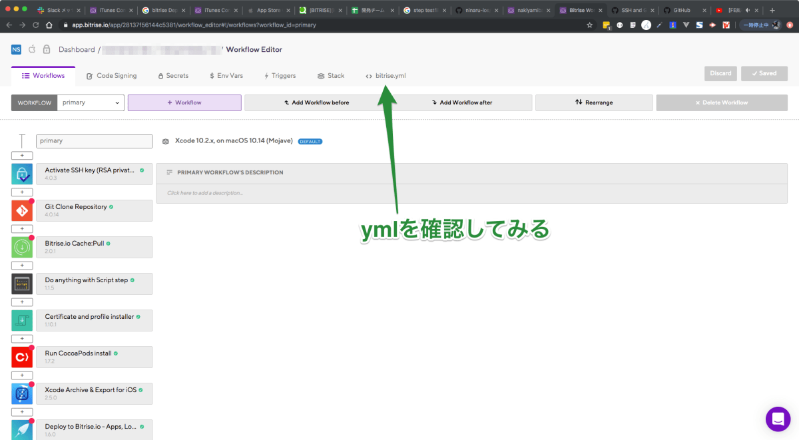Add a step between SSH key and Git Clone
Viewport: 799px width, 440px height.
[x=22, y=192]
